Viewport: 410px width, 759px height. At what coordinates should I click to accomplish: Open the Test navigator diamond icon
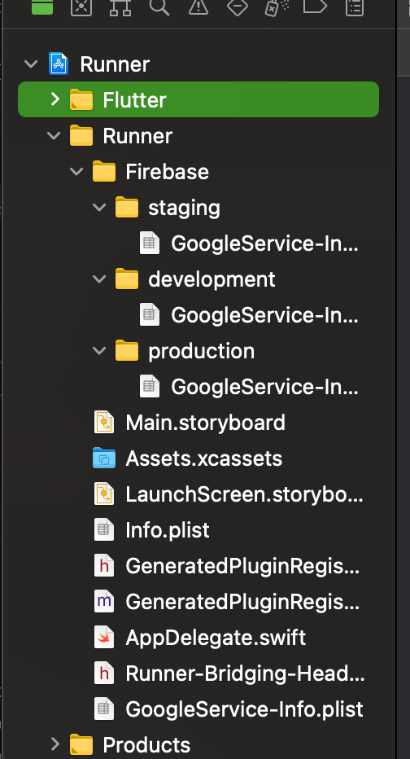coord(238,7)
